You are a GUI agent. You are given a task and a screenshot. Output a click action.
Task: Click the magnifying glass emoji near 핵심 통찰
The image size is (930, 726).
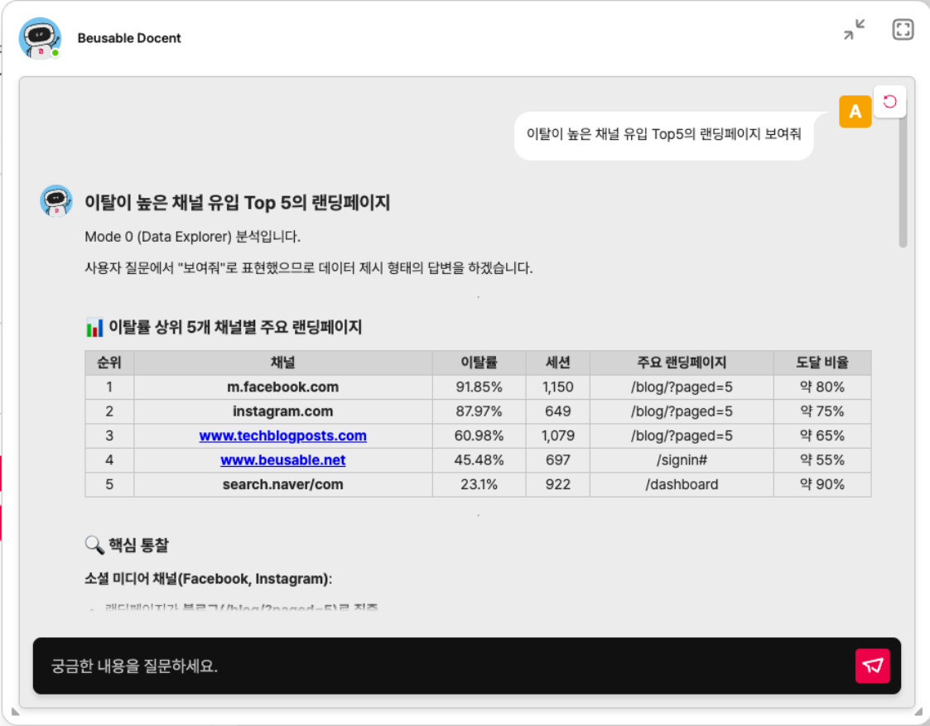(94, 545)
